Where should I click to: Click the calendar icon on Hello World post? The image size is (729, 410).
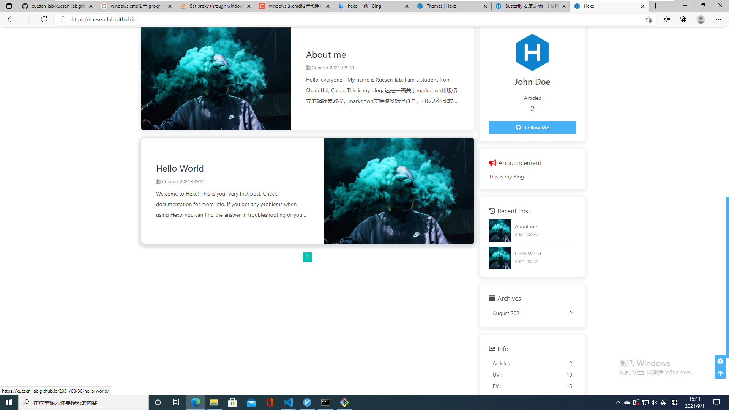[158, 181]
